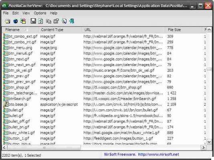The height and width of the screenshot is (160, 214).
Task: Select the btn_next_sm.gif file name
Action: 22,65
